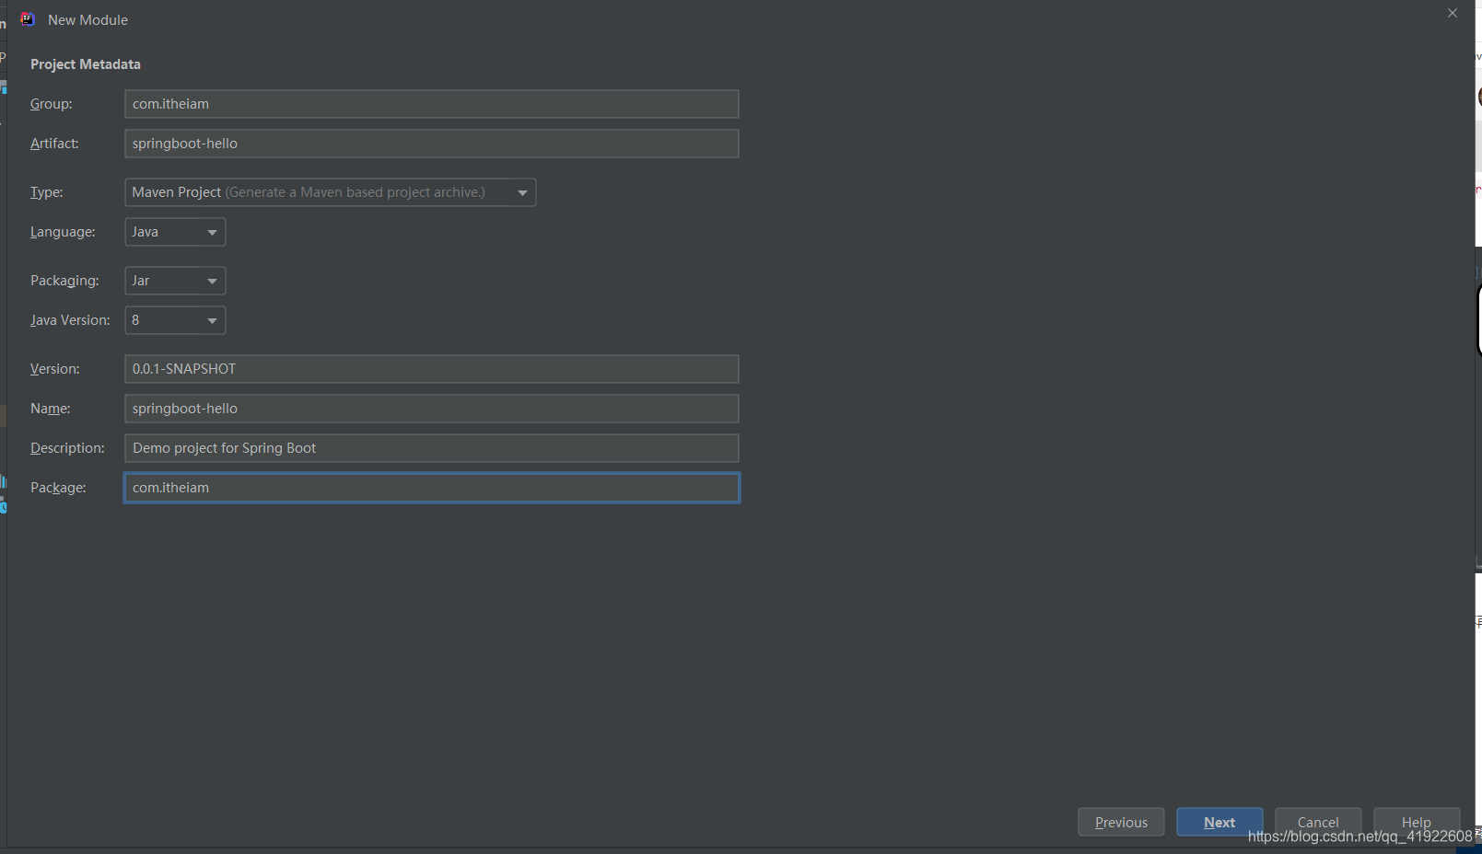Click the Group label
This screenshot has height=854, width=1482.
tap(52, 104)
